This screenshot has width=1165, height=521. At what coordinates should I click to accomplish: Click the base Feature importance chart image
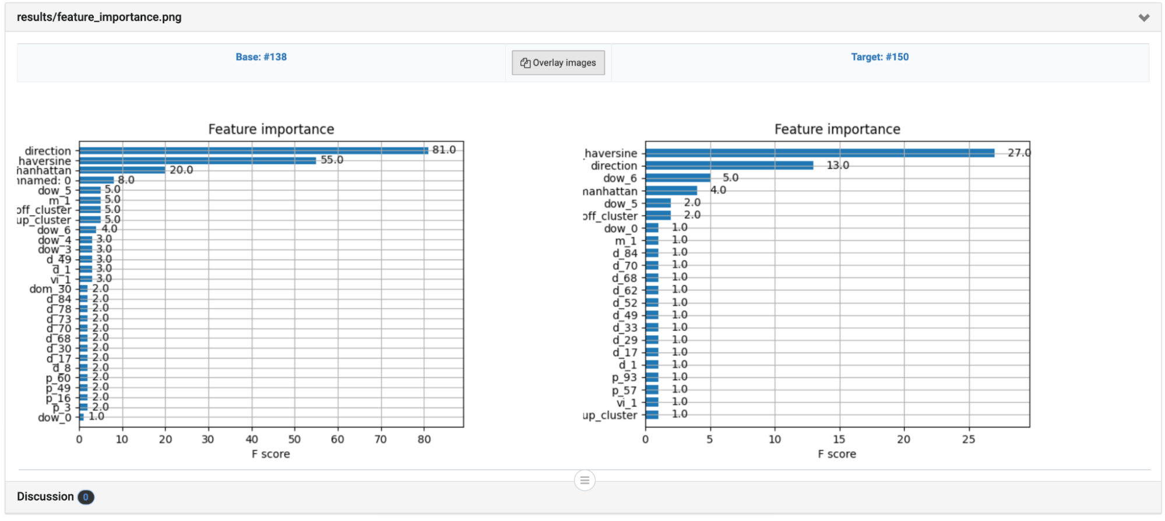pyautogui.click(x=242, y=291)
